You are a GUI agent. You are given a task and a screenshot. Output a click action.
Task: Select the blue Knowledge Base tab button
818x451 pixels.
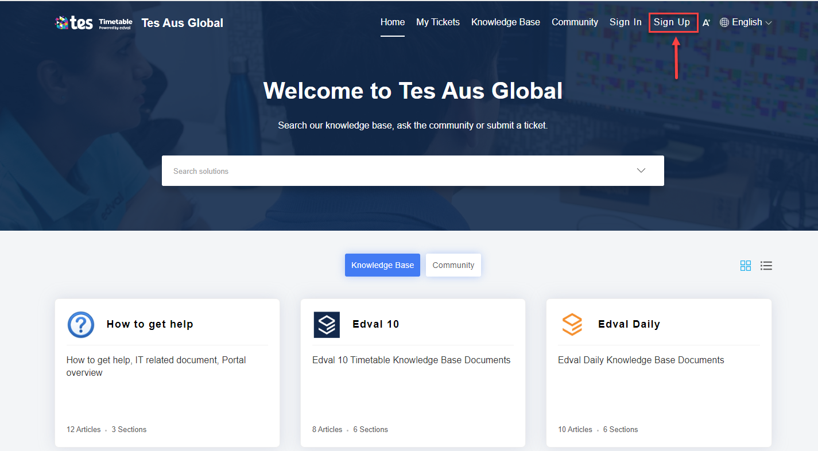click(382, 265)
